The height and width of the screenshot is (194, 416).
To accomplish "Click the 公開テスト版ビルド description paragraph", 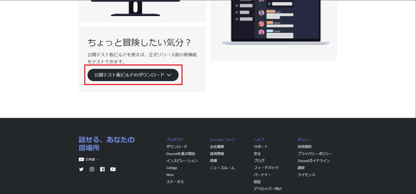I will pyautogui.click(x=142, y=58).
